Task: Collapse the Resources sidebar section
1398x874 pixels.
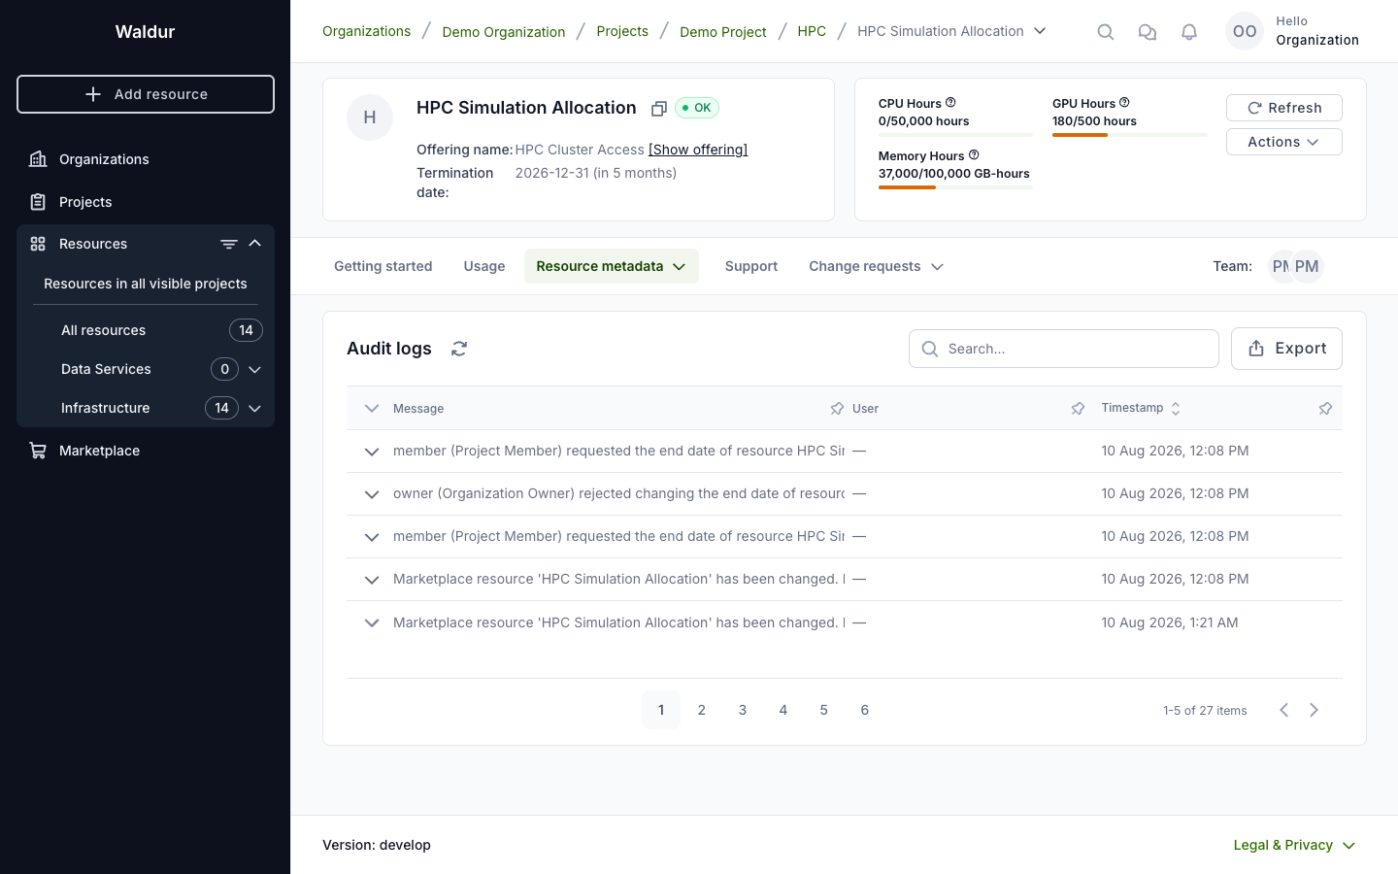Action: click(255, 244)
